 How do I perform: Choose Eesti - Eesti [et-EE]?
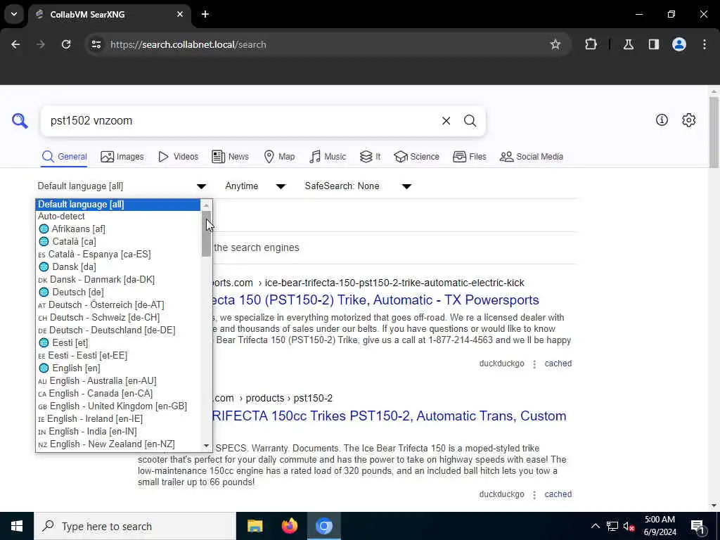click(x=118, y=355)
